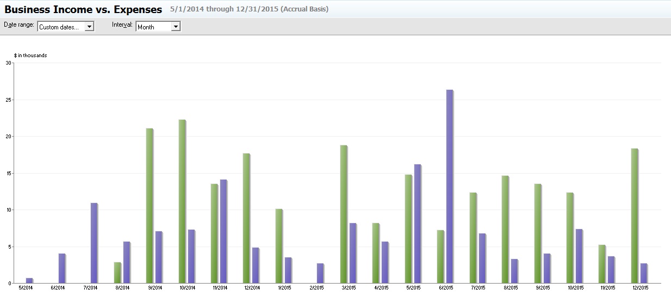Open the Date range dropdown arrow

89,27
